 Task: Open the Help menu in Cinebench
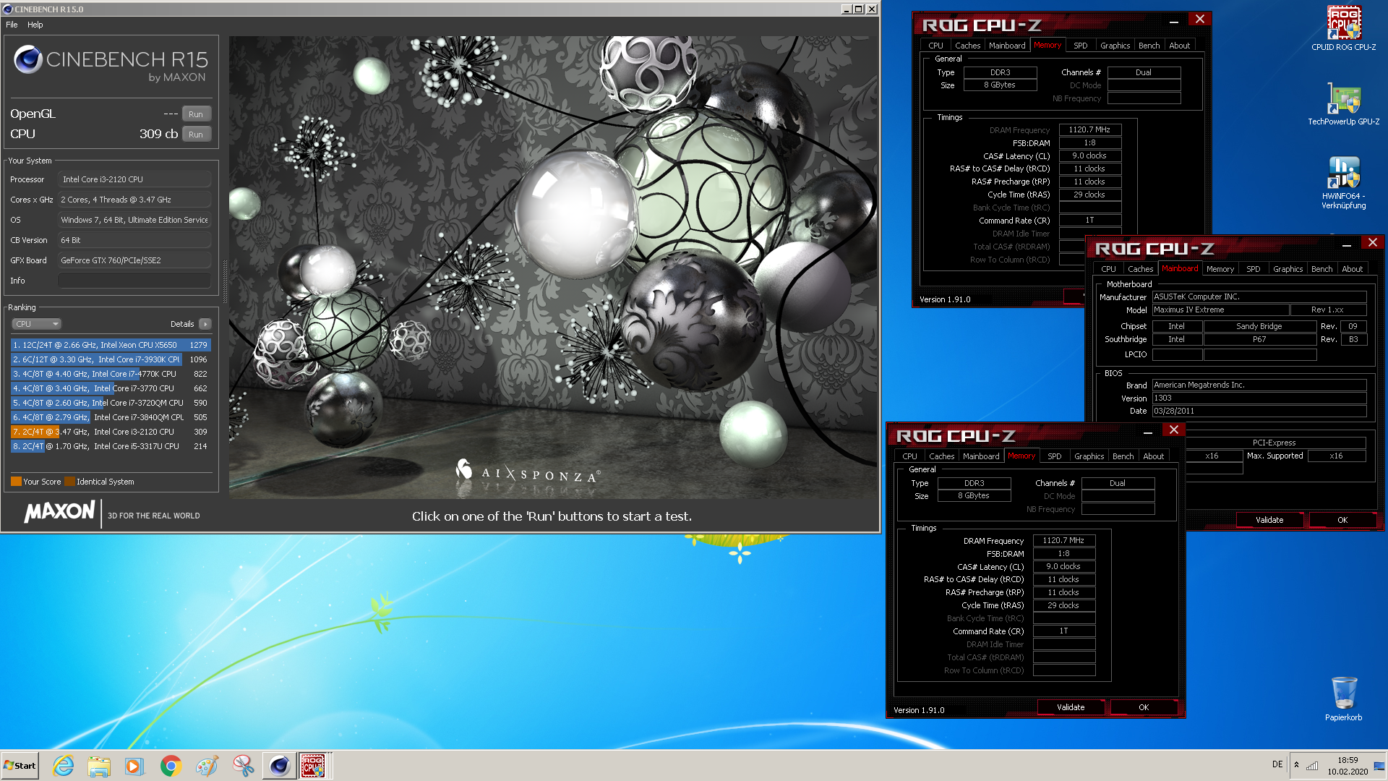35,25
